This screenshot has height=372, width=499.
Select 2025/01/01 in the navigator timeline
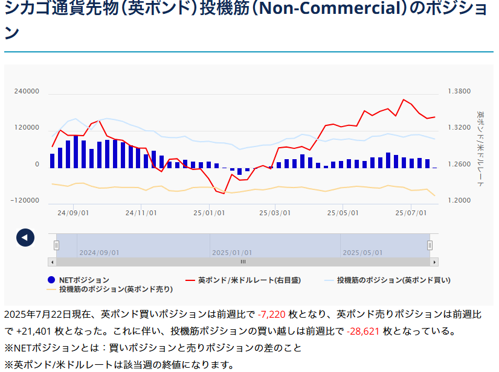(x=232, y=253)
